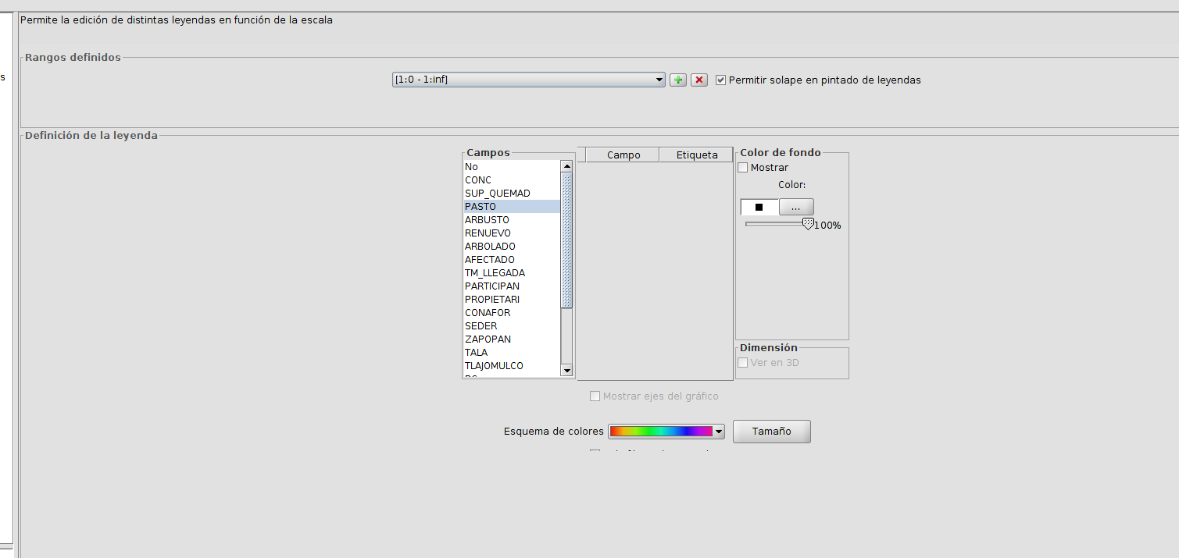Image resolution: width=1179 pixels, height=558 pixels.
Task: Click the fields list scroll-down arrow
Action: click(567, 370)
